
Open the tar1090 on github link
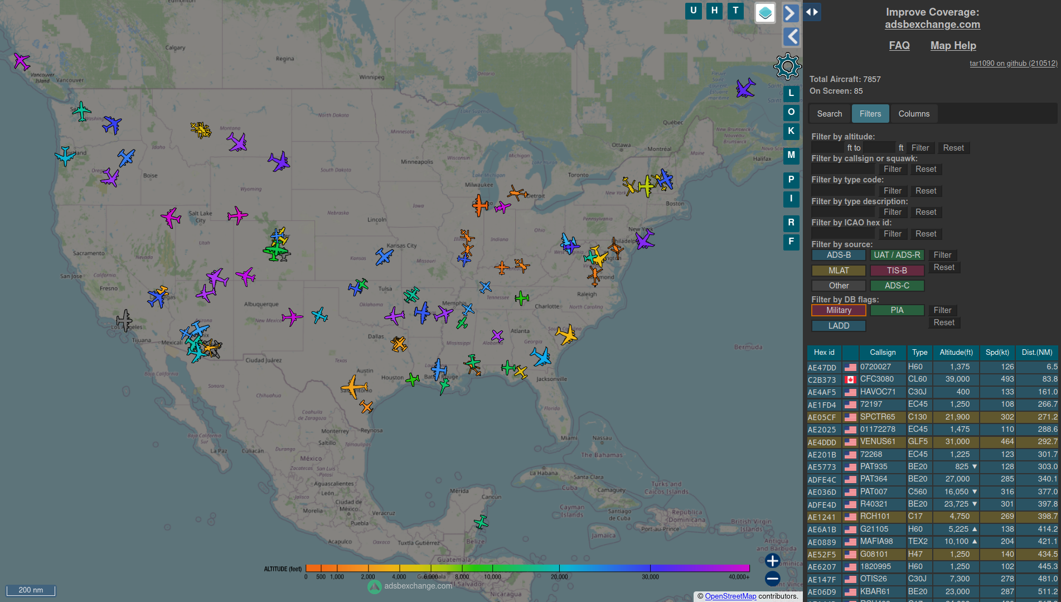(1013, 64)
